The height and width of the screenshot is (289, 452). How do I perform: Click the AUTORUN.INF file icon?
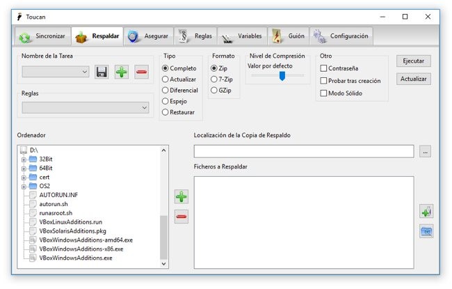33,195
